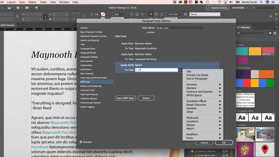Select the yellow-orange color swatch in CC Libraries
279x157 pixels.
pos(255,51)
